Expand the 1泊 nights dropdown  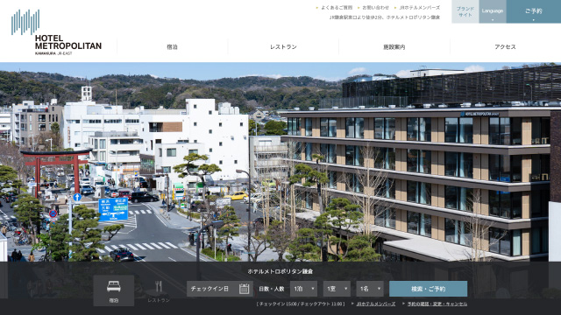pos(303,289)
